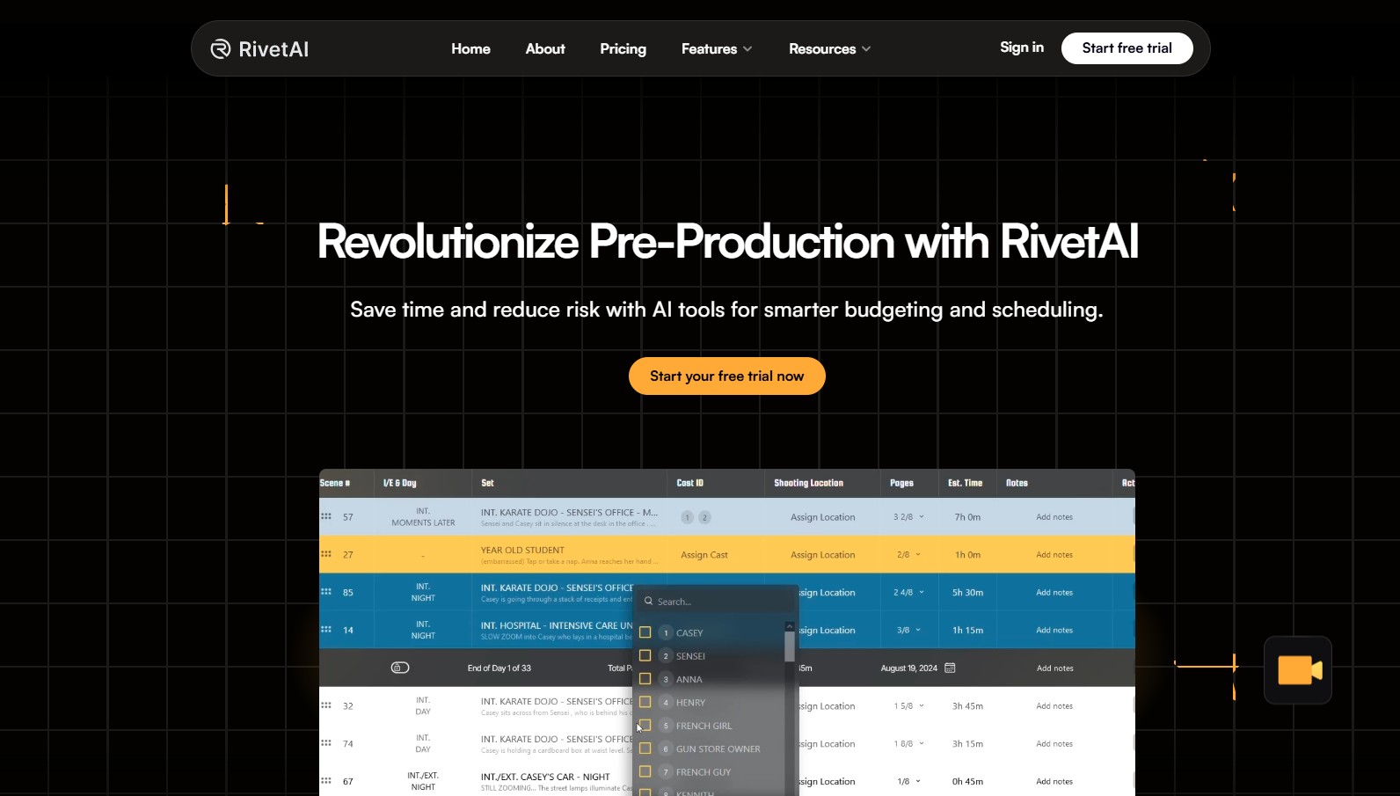Click Add notes for scene 74
The height and width of the screenshot is (796, 1400).
(1054, 744)
